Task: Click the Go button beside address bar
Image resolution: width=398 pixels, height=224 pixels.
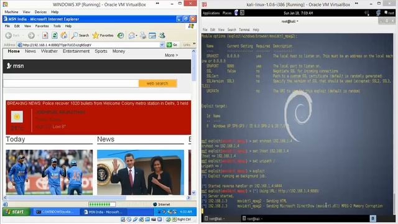Action: click(x=172, y=45)
